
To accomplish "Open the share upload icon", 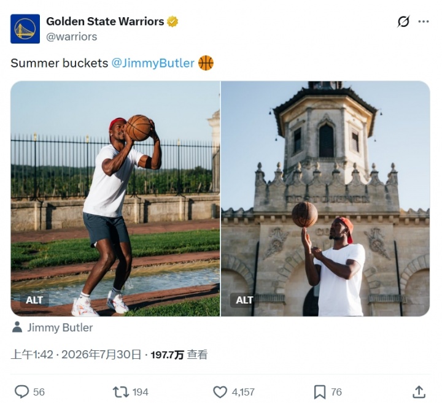I will pyautogui.click(x=419, y=392).
